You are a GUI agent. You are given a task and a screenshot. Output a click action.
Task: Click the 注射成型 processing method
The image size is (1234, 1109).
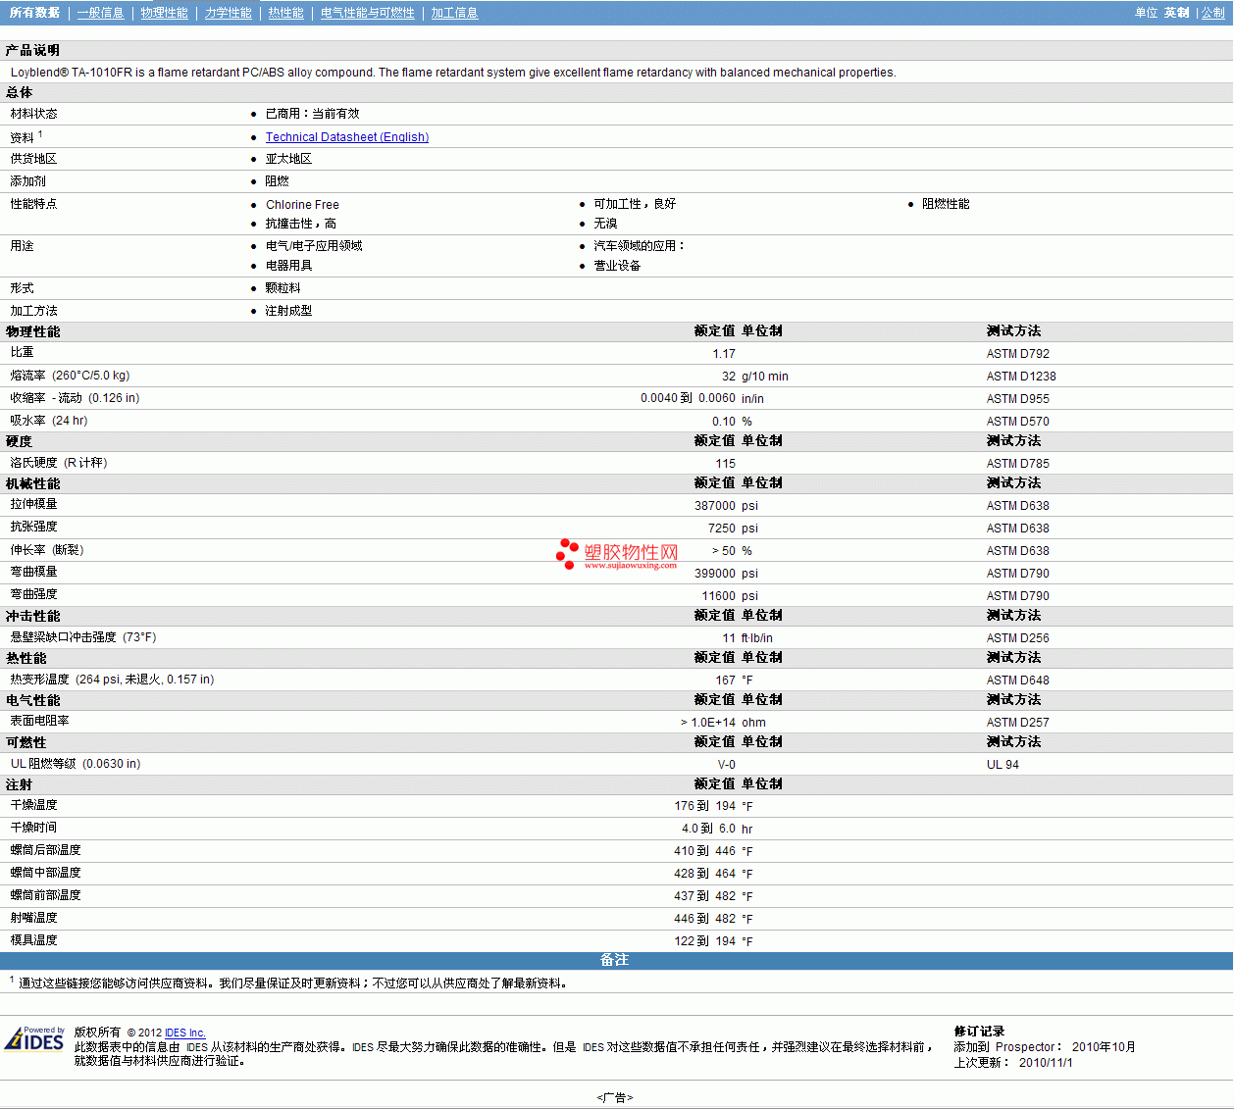point(288,311)
